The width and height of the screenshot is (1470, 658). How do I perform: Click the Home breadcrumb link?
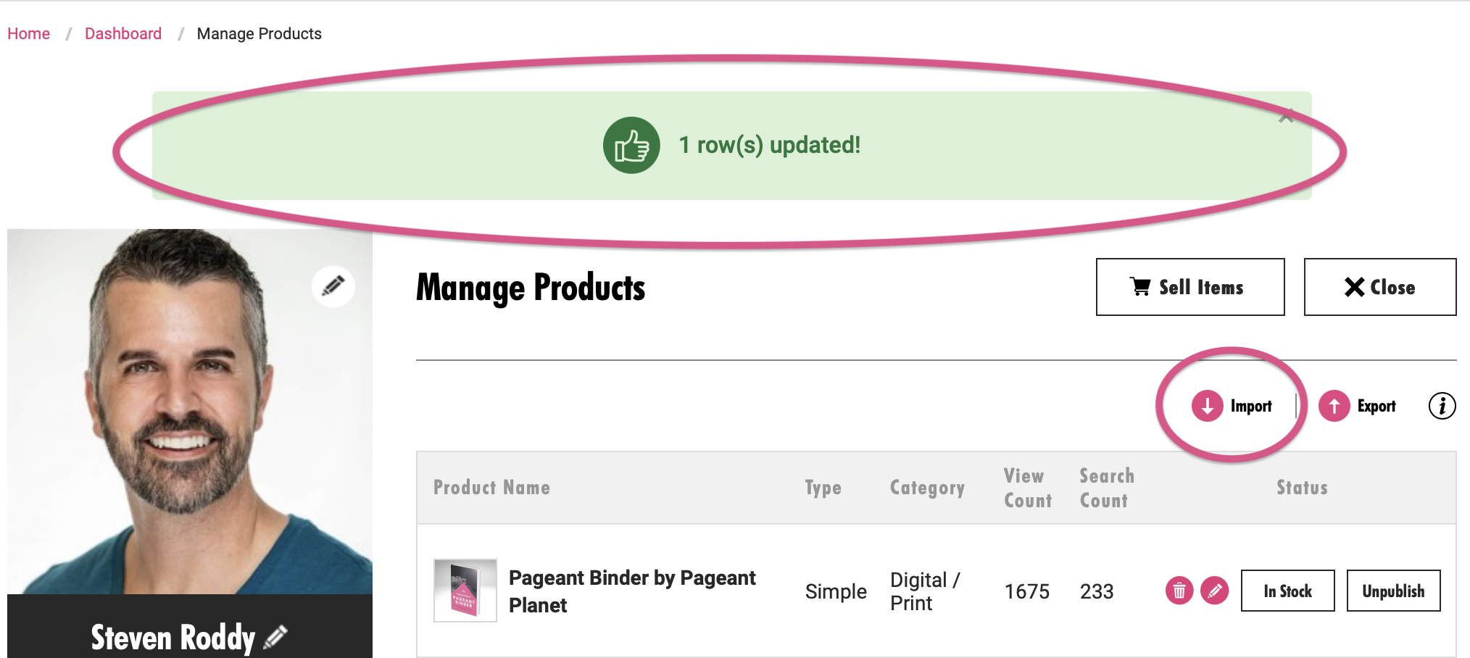click(x=28, y=34)
